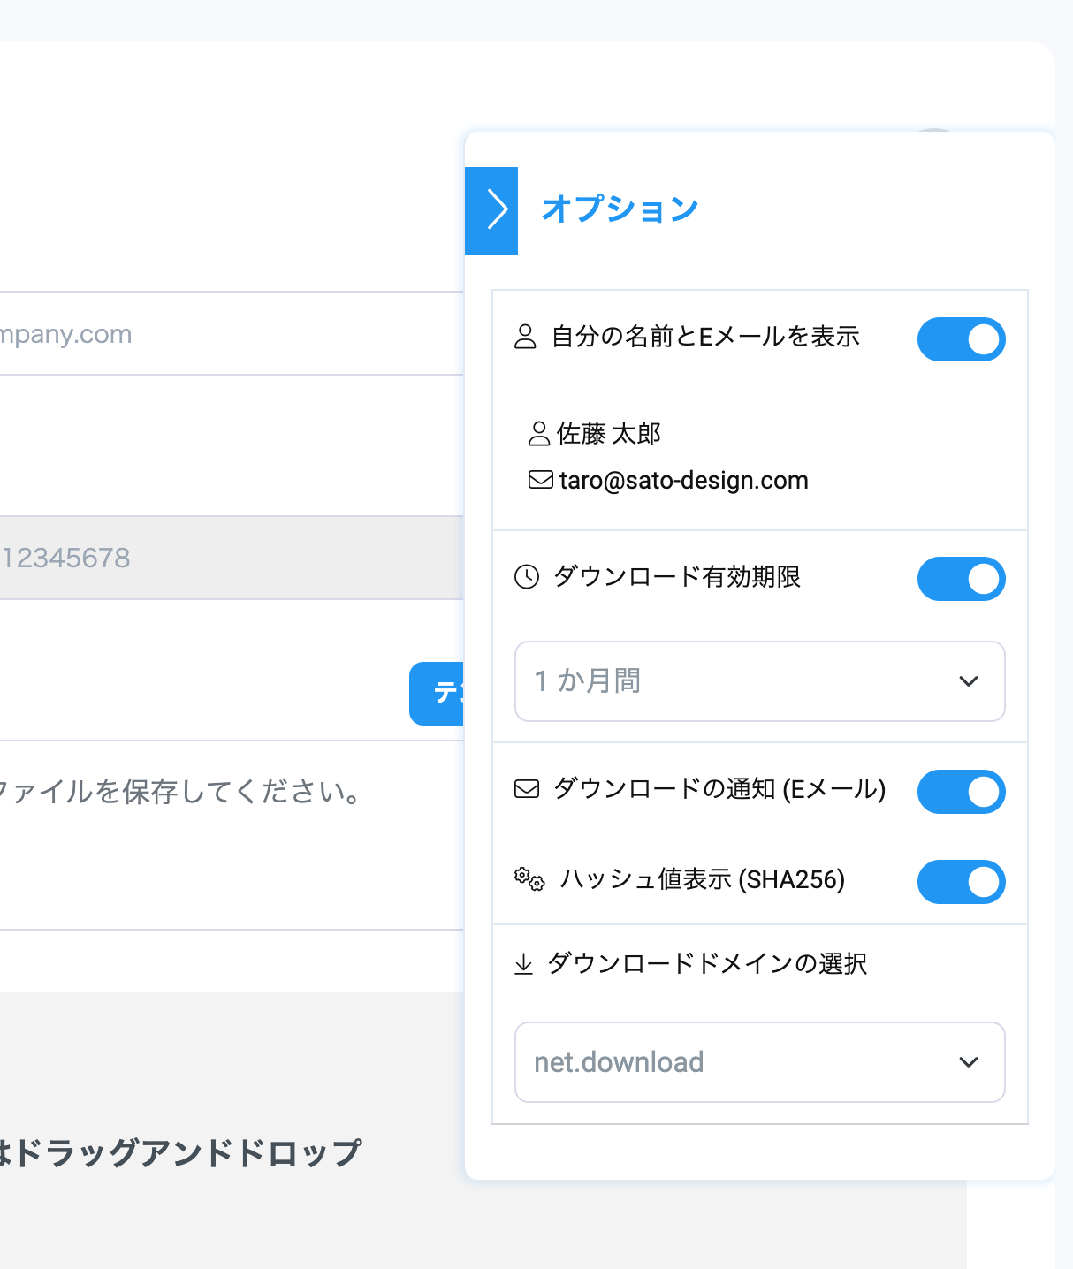Open the expiration period dropdown showing 1 か月間
Image resolution: width=1073 pixels, height=1269 pixels.
(x=759, y=681)
